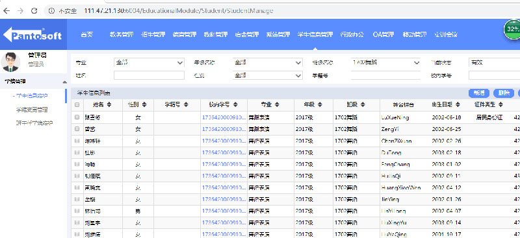Select 学生信息维护 in the sidebar
Screen dimensions: 520x238
pyautogui.click(x=32, y=96)
